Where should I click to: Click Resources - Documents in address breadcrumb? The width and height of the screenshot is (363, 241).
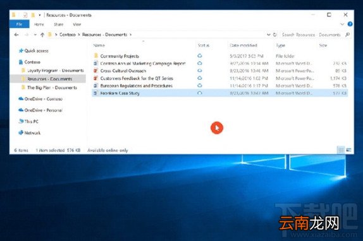pyautogui.click(x=104, y=35)
